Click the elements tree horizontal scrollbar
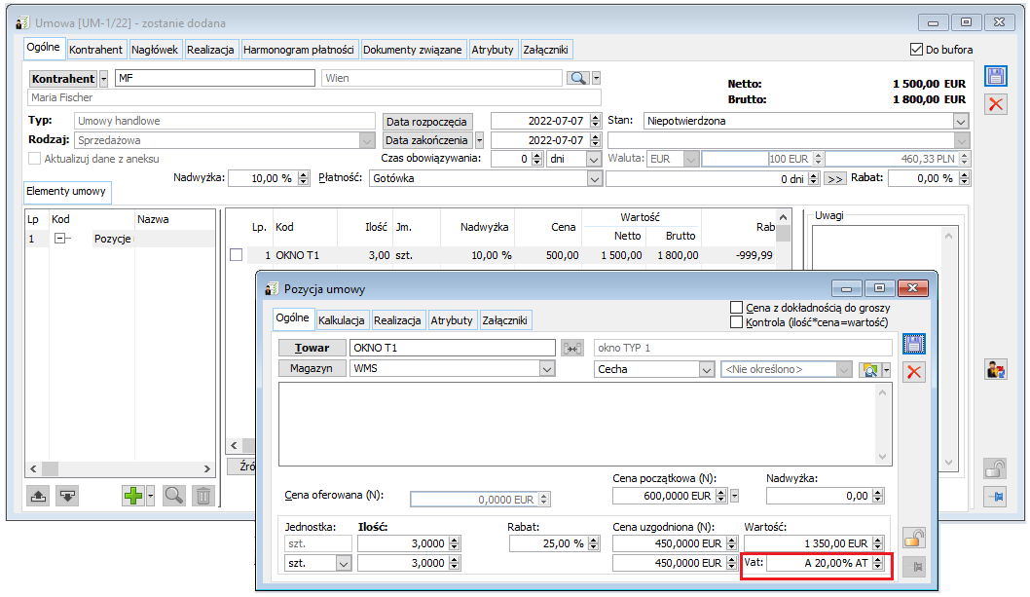 (x=120, y=468)
